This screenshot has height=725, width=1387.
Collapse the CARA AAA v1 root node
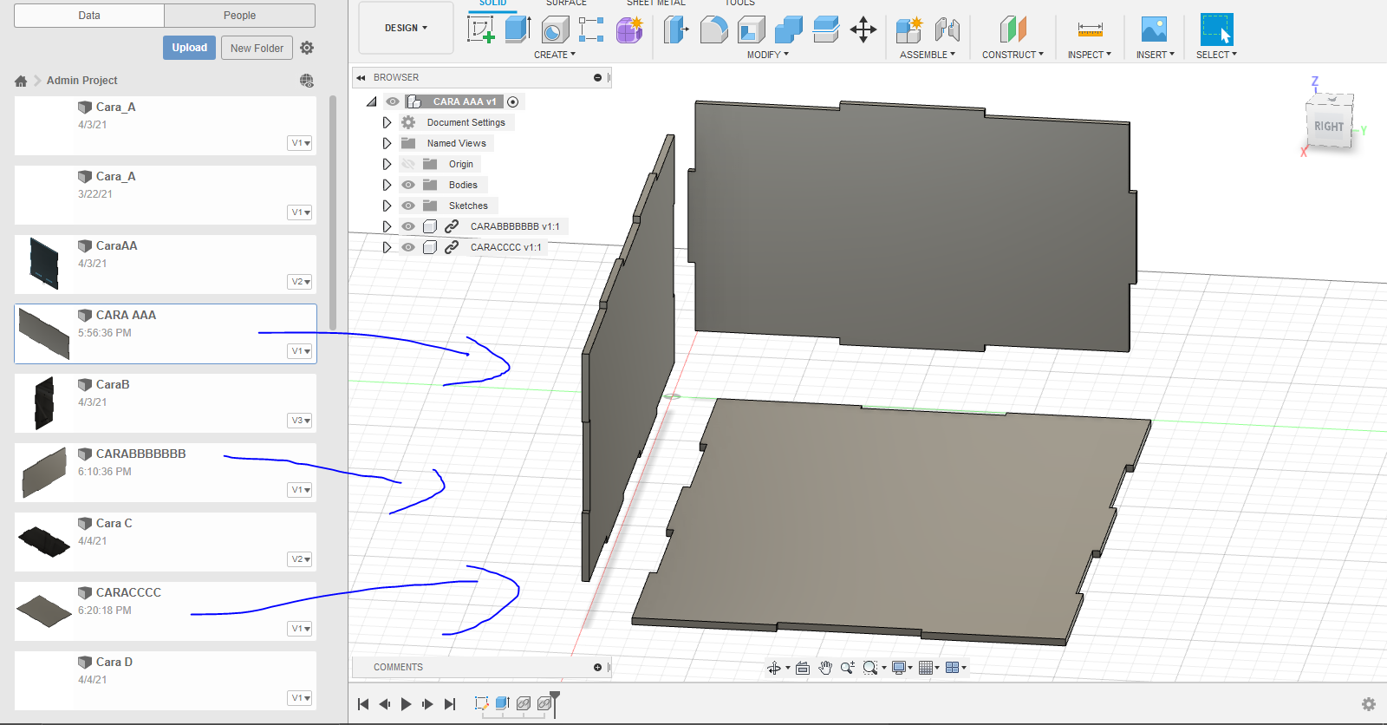click(372, 101)
